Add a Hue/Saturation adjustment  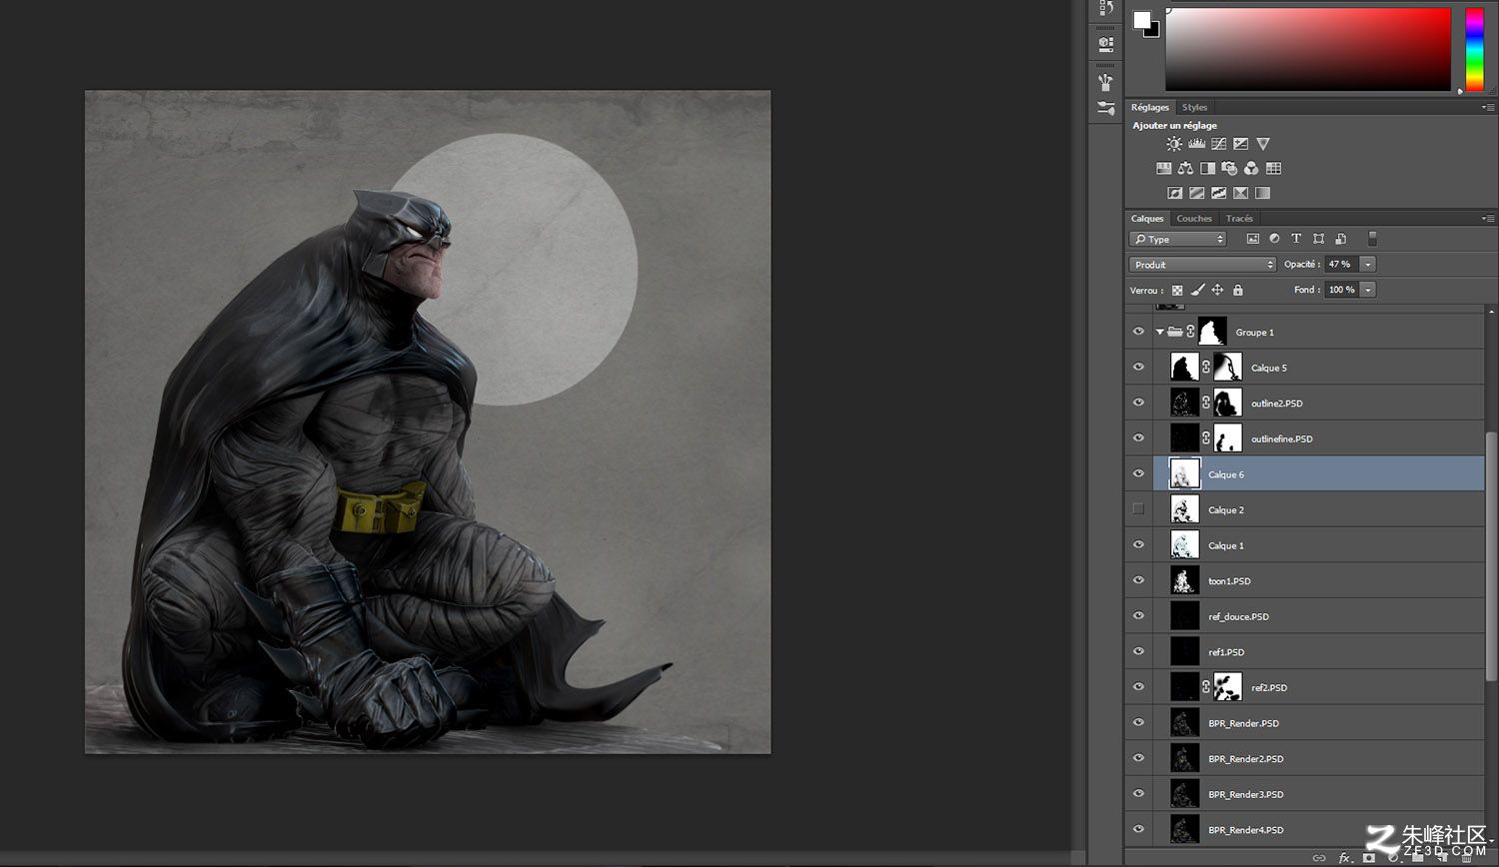(1163, 168)
